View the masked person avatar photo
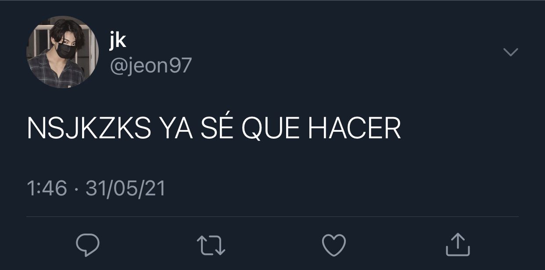Image resolution: width=545 pixels, height=270 pixels. pyautogui.click(x=63, y=52)
